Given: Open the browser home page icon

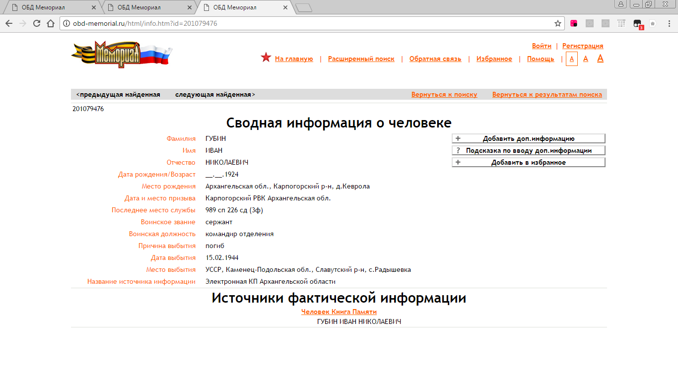Looking at the screenshot, I should click(50, 23).
